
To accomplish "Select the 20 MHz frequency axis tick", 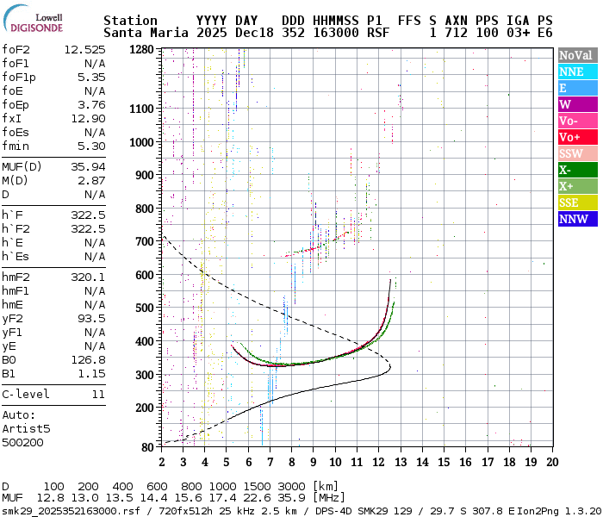I will (x=551, y=462).
